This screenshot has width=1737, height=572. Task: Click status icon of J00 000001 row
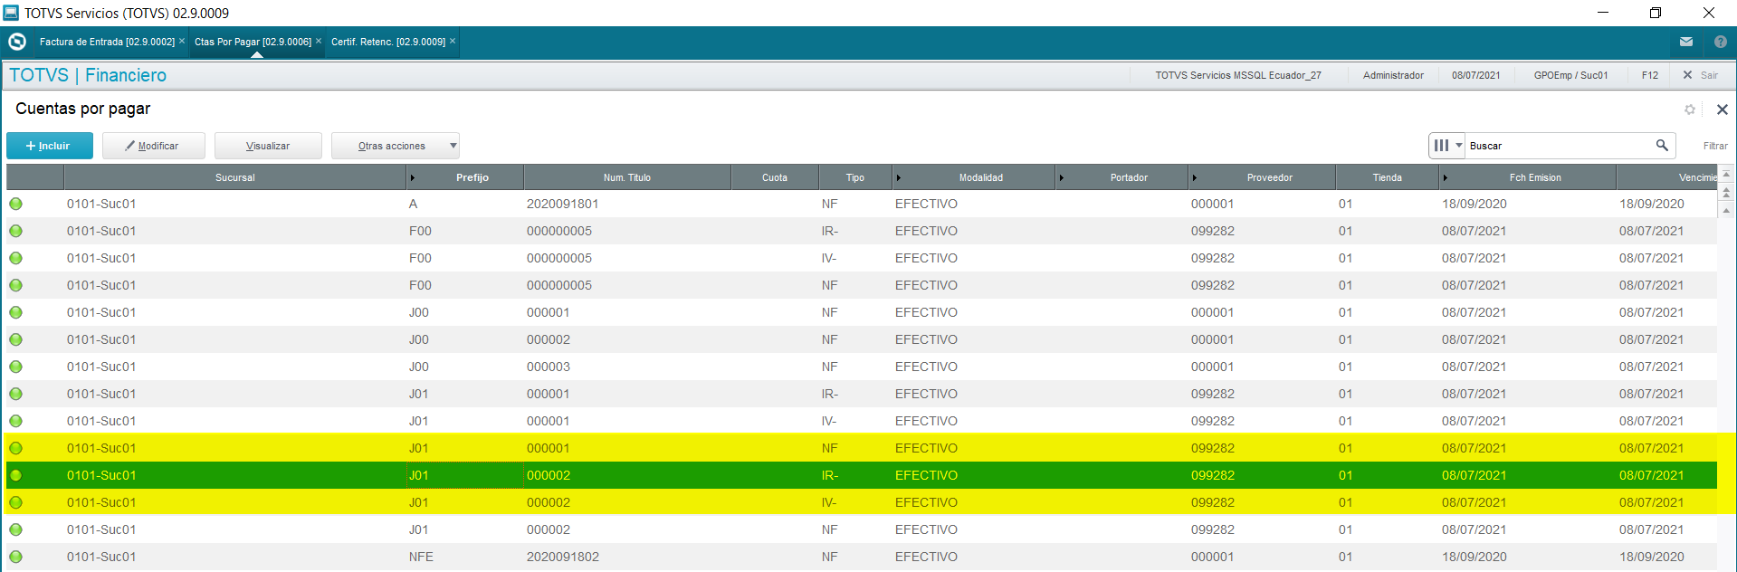[16, 312]
